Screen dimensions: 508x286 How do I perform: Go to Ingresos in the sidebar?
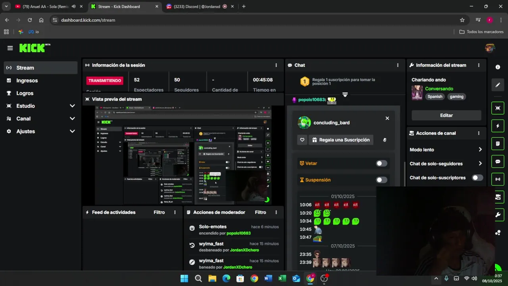pyautogui.click(x=40, y=81)
